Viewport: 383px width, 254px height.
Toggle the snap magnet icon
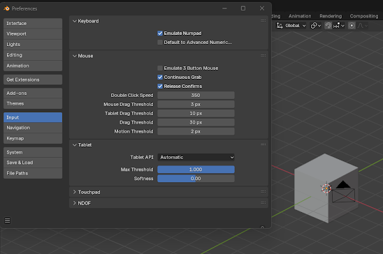click(328, 26)
